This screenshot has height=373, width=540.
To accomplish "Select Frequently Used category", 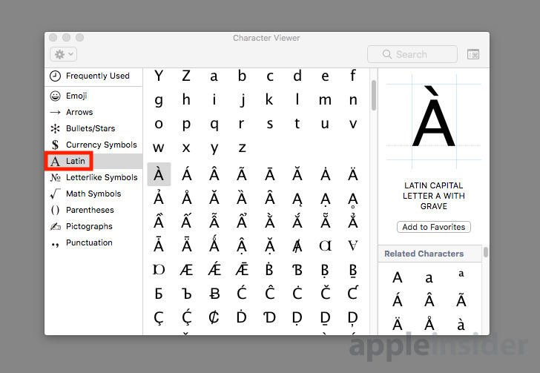I will pos(93,76).
